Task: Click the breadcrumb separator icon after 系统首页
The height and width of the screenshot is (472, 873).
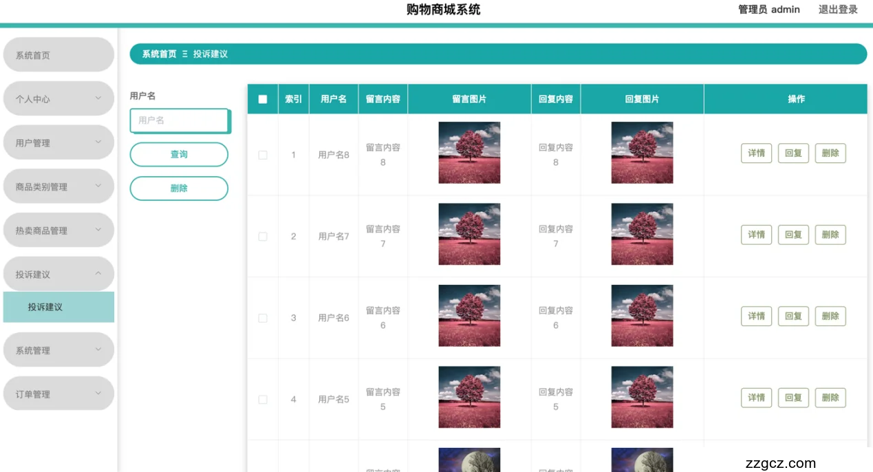Action: (185, 54)
